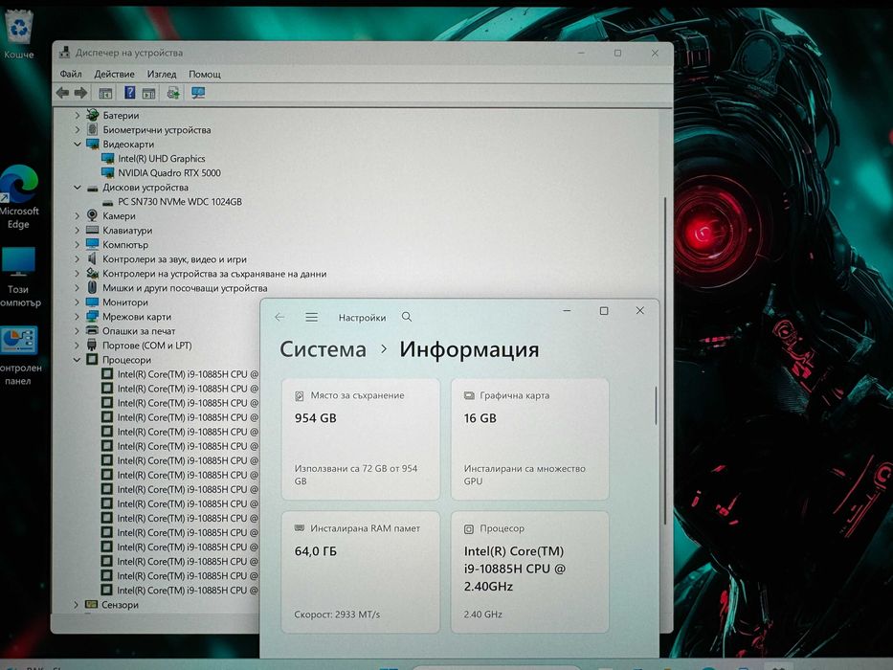893x670 pixels.
Task: Click the Батерии category icon
Action: [92, 115]
